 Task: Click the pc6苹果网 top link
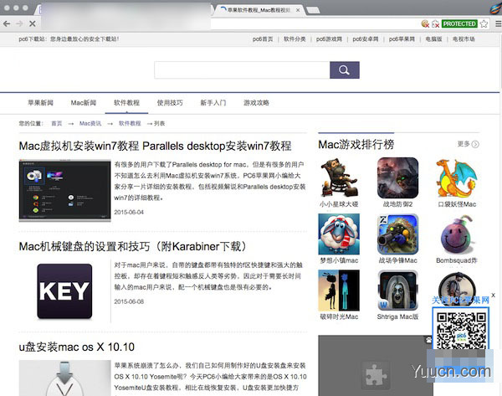point(402,39)
